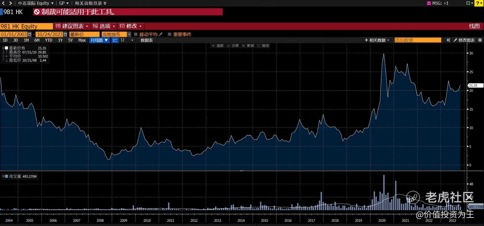Open the pink MSG envelope icon
Screen dimensions: 484x226
pyautogui.click(x=429, y=3)
